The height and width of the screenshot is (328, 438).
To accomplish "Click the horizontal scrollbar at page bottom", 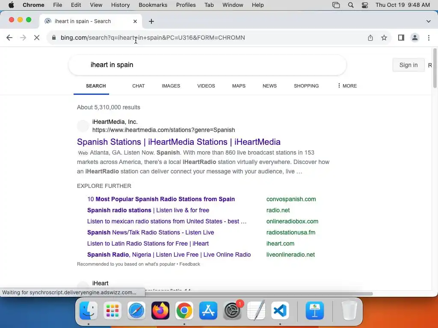I will 259,294.
